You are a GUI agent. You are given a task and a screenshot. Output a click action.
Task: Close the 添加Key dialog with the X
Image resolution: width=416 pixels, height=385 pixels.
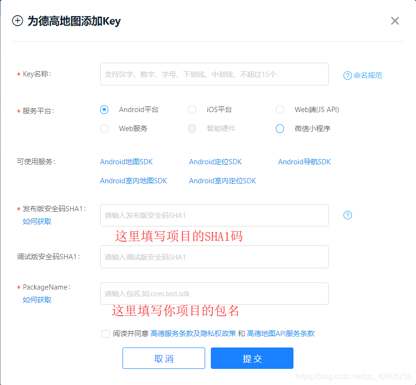[x=395, y=21]
